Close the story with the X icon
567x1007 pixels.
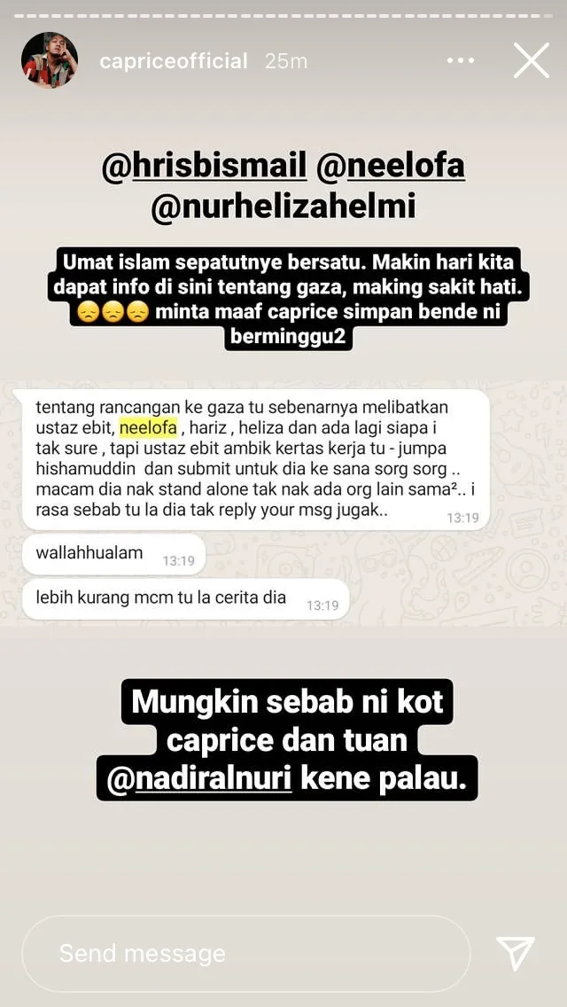click(x=531, y=60)
